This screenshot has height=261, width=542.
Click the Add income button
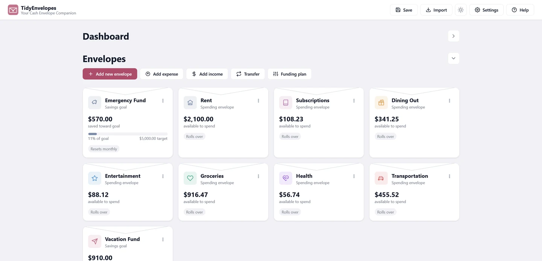(207, 74)
